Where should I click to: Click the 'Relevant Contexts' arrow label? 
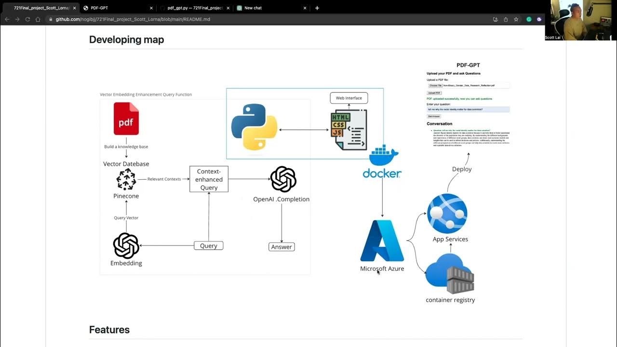click(x=164, y=179)
